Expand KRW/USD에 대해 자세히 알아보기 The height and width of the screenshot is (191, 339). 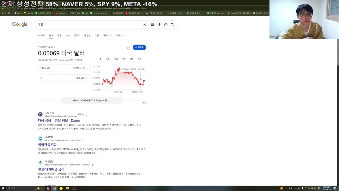(92, 101)
